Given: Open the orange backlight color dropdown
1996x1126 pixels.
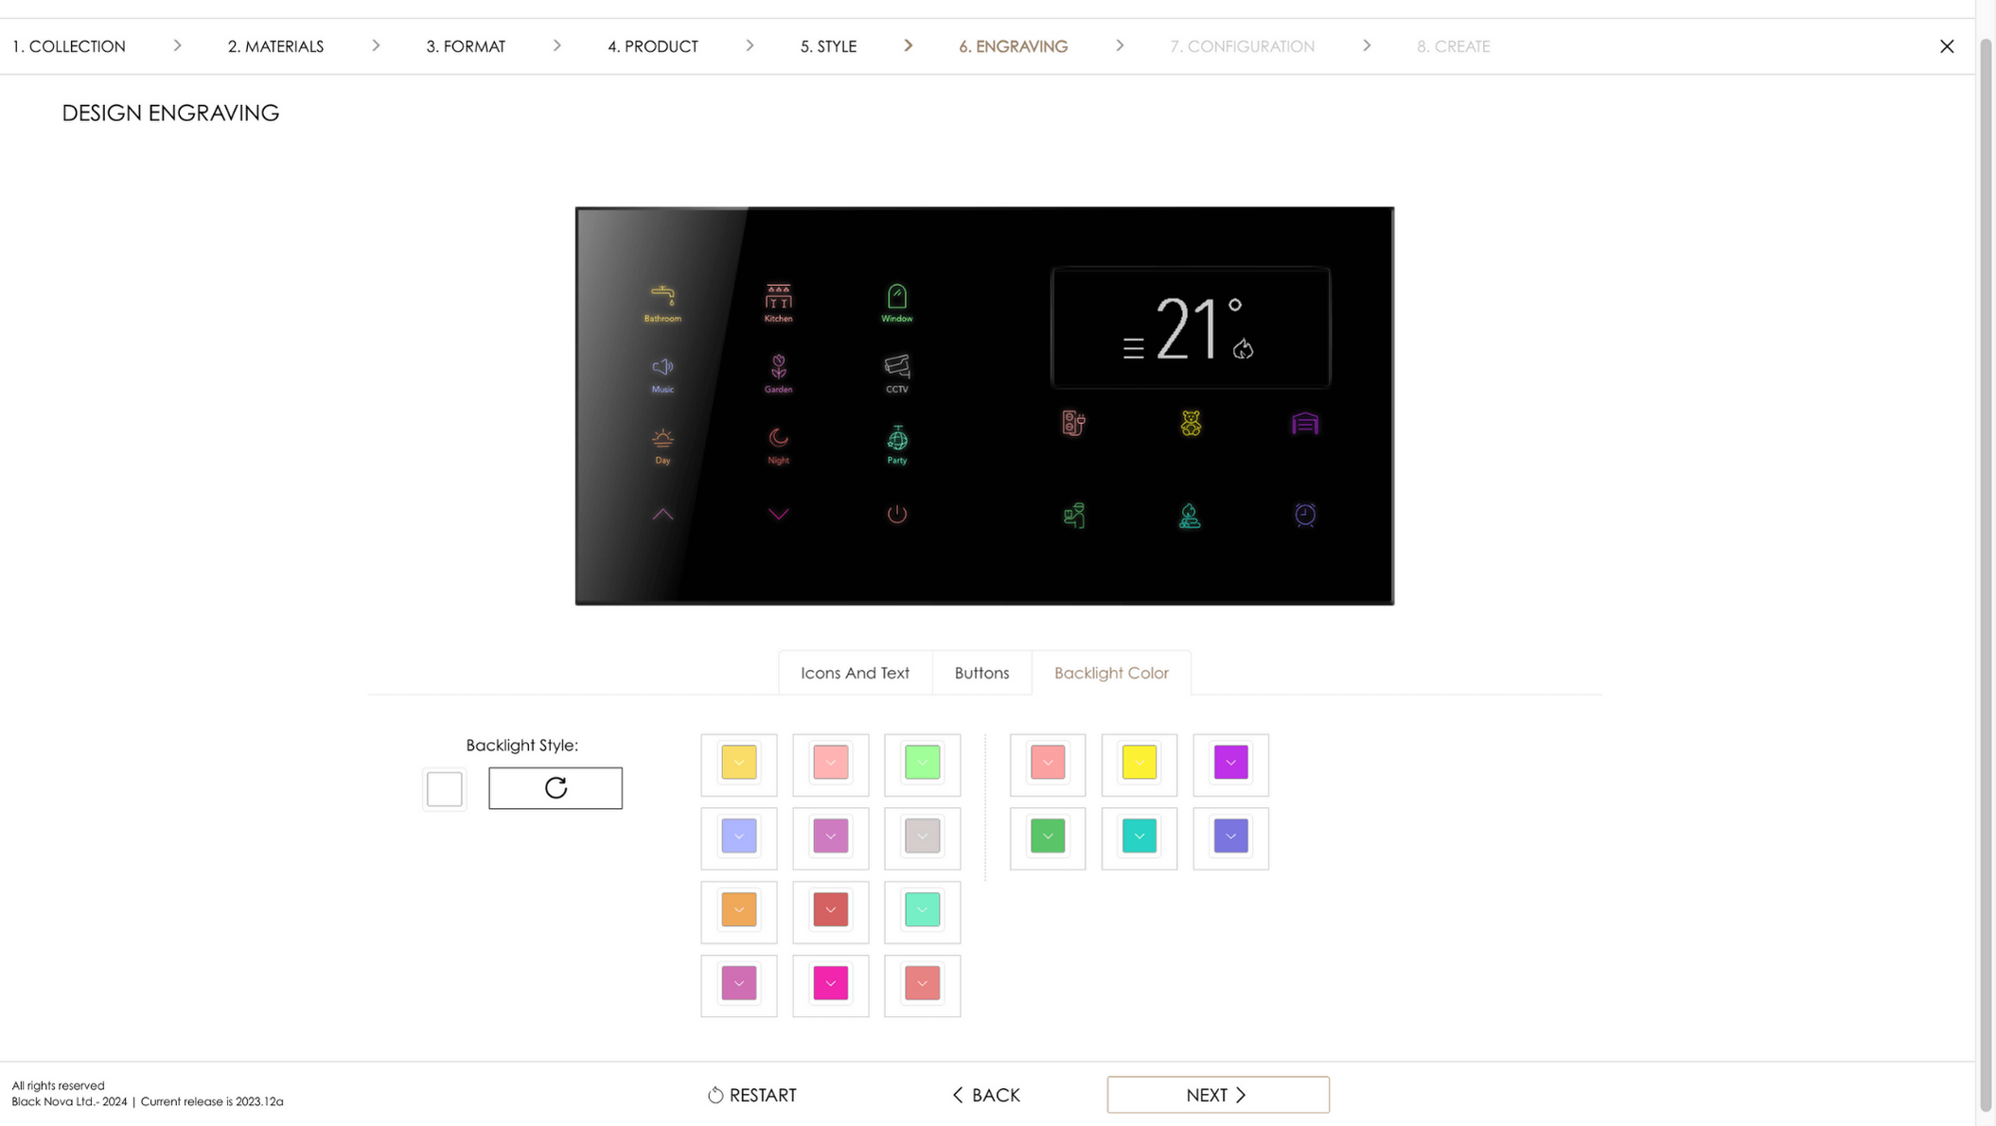Looking at the screenshot, I should tap(738, 909).
